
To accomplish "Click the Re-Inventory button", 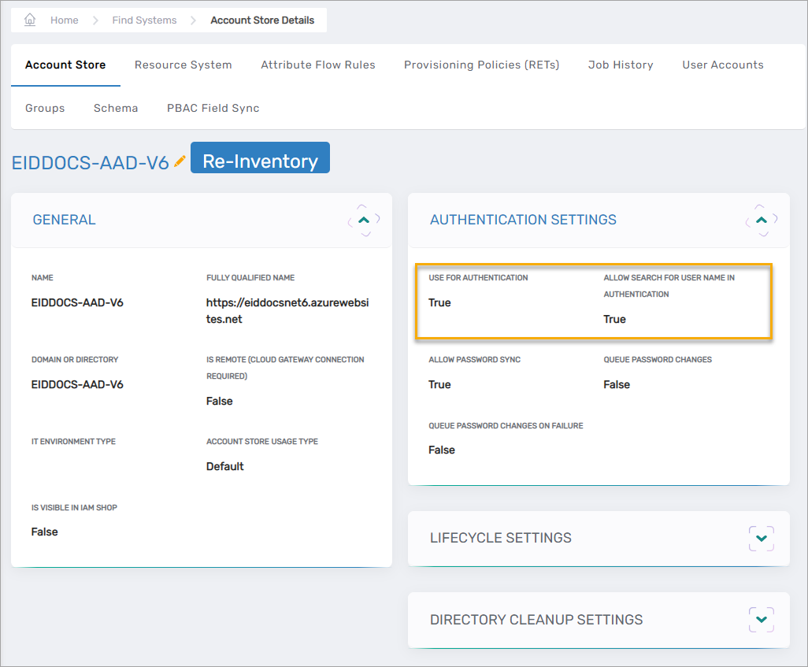I will pos(260,157).
